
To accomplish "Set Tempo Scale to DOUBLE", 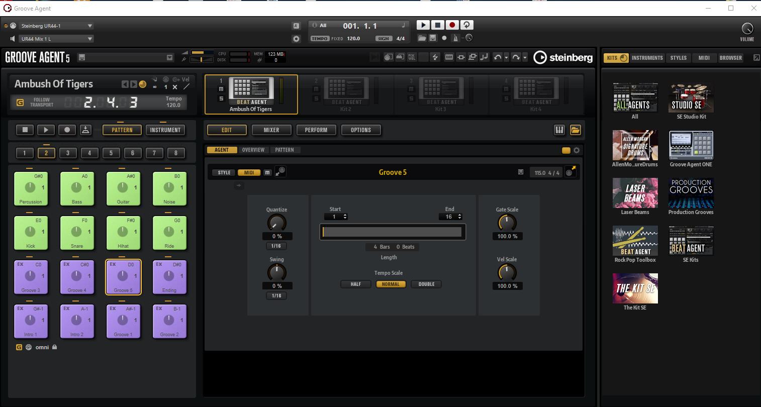I will [x=426, y=284].
